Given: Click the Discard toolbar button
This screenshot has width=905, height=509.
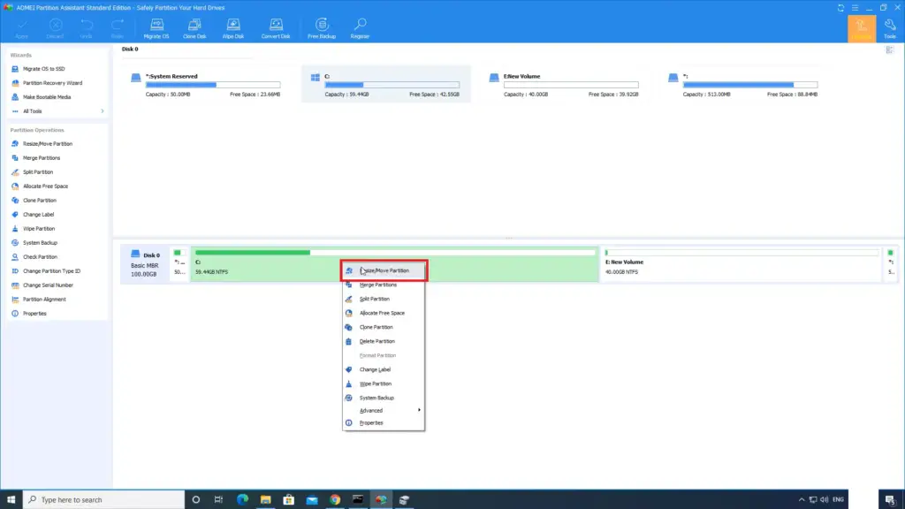Looking at the screenshot, I should (x=56, y=28).
